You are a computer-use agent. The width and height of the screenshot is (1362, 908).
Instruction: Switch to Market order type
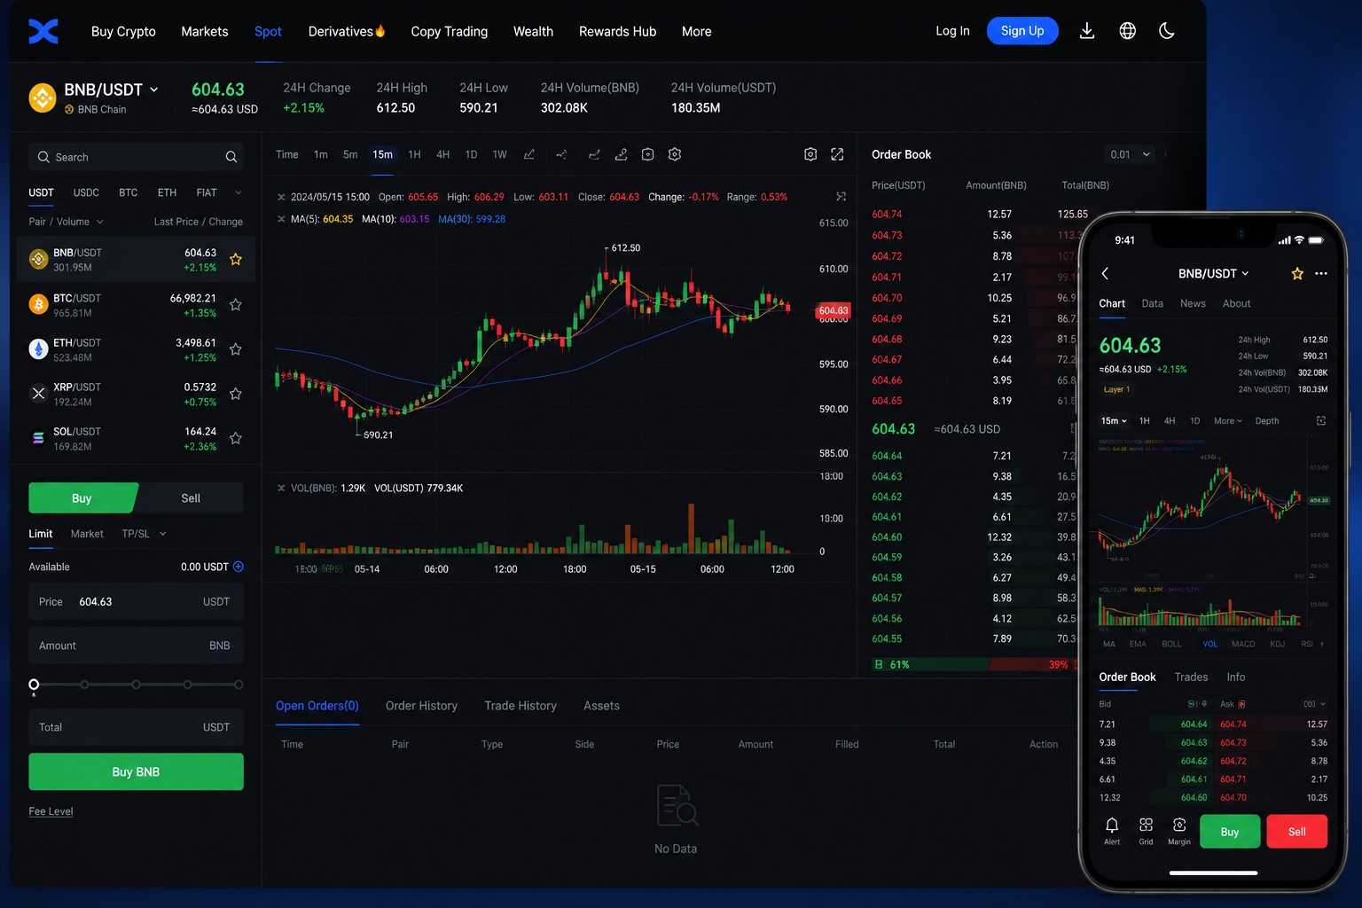(87, 534)
